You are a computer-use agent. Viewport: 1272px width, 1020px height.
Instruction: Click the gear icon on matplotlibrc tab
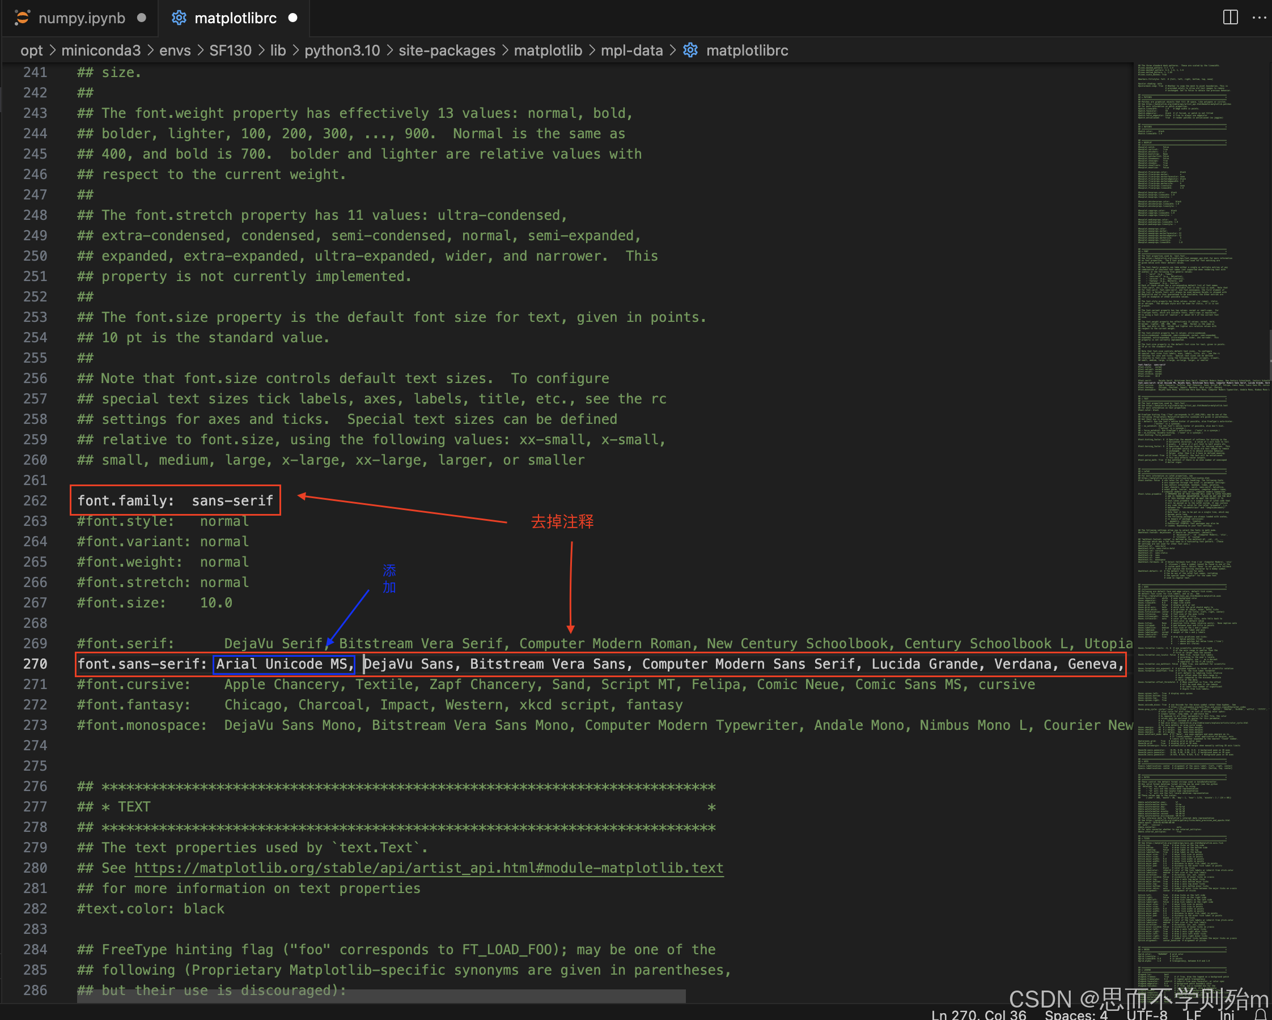pos(179,18)
